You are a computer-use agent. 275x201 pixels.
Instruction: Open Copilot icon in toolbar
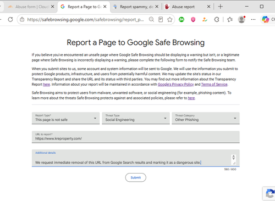[265, 19]
